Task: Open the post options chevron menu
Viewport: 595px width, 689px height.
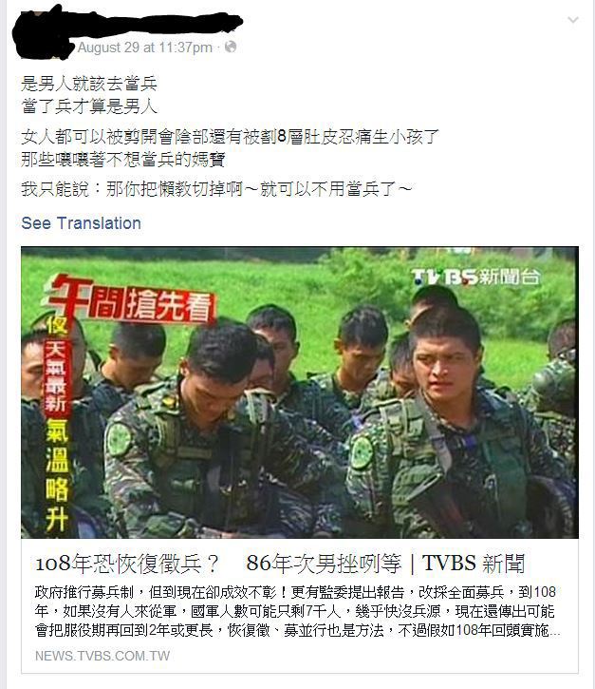Action: pos(572,20)
